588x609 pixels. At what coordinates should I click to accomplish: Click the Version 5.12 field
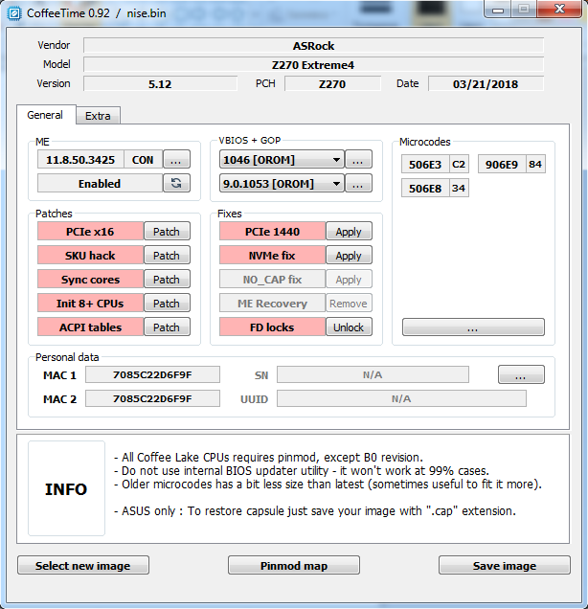[x=160, y=83]
